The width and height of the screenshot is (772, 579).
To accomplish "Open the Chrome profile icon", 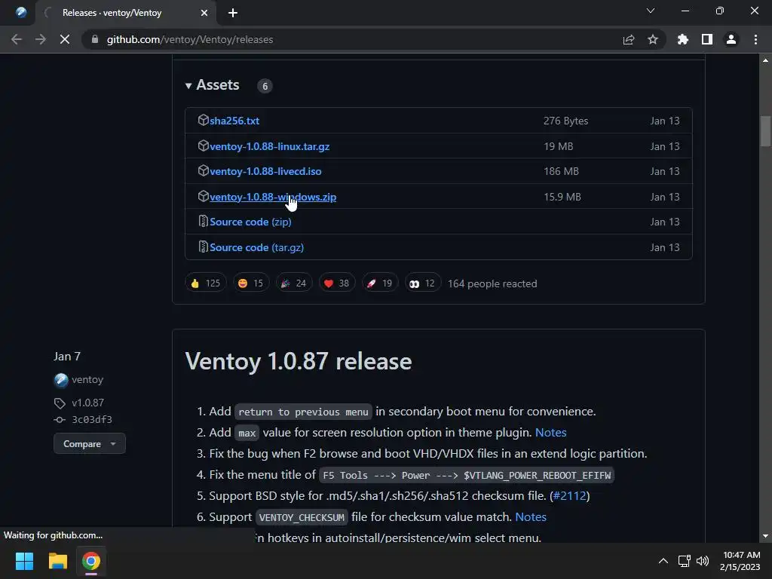I will point(731,39).
